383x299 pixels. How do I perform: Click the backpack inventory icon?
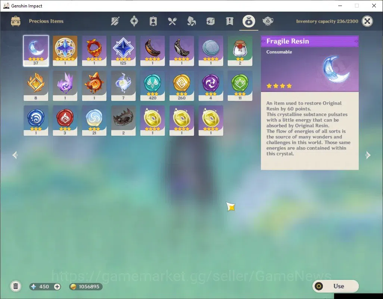pyautogui.click(x=16, y=21)
